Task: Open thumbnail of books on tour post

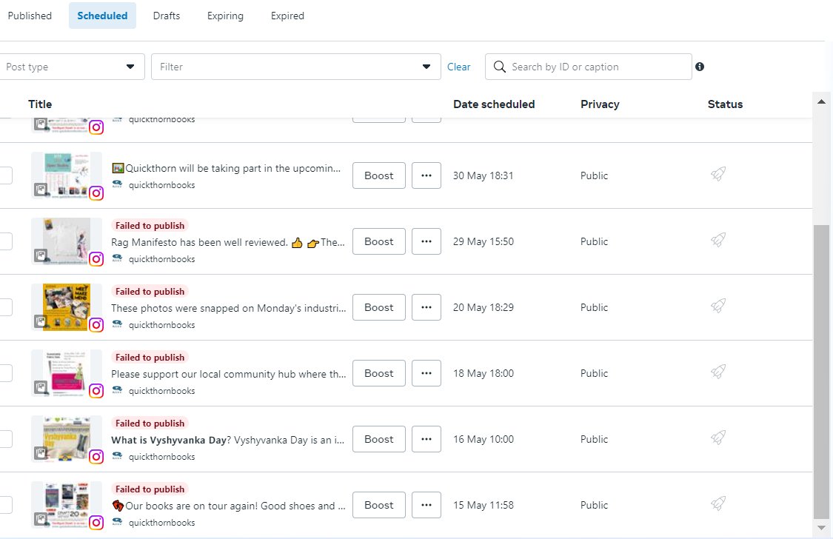Action: [67, 504]
